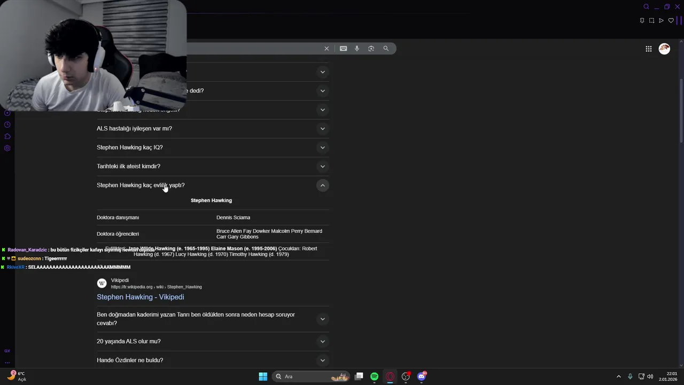Open Opera tab search magnifier in title bar
684x385 pixels.
[646, 7]
